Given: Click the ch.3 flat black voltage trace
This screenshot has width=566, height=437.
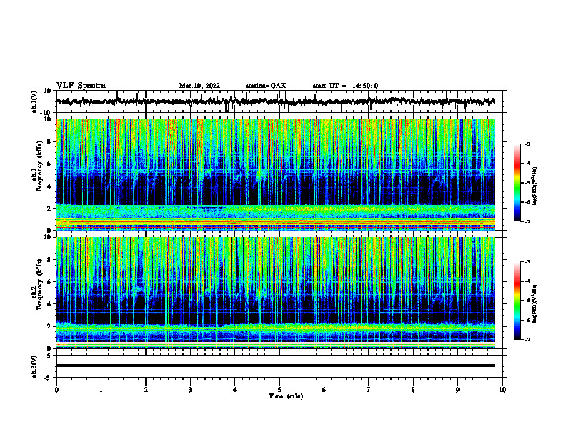Looking at the screenshot, I should 275,366.
